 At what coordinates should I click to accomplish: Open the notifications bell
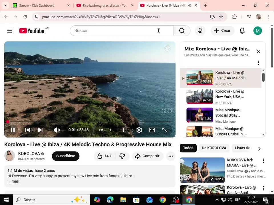pos(242,31)
